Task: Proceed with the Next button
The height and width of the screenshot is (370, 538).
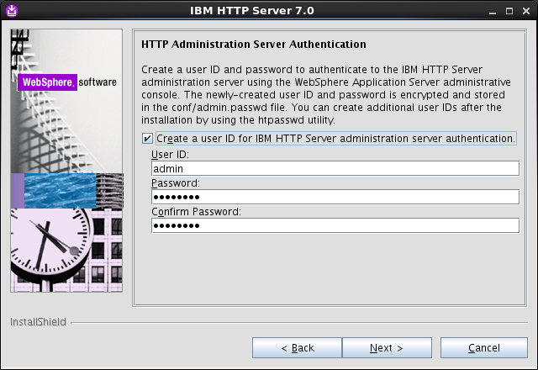Action: tap(387, 347)
